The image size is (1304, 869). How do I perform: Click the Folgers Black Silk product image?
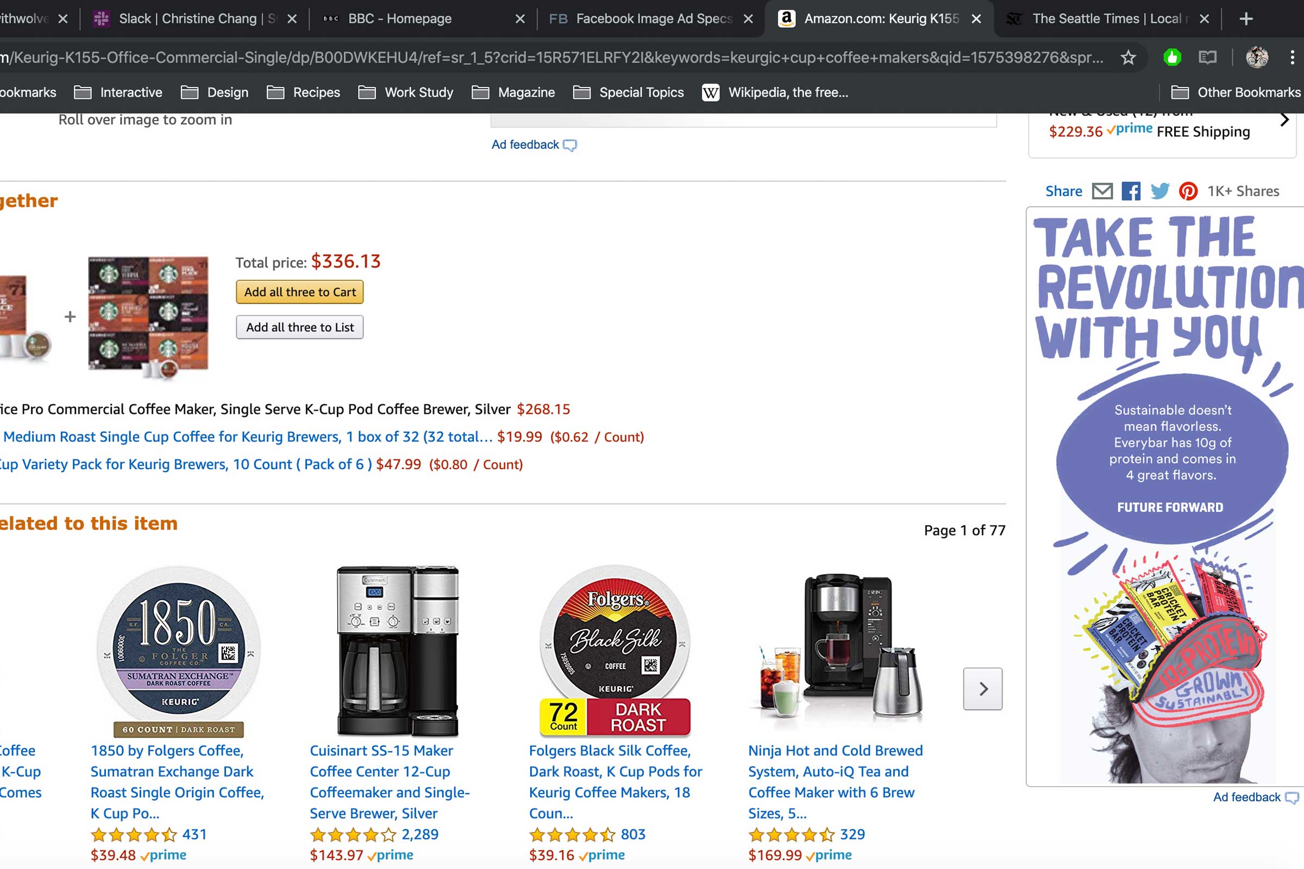click(615, 651)
